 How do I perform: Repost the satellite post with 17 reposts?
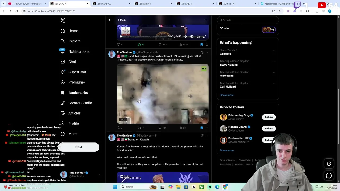(141, 128)
